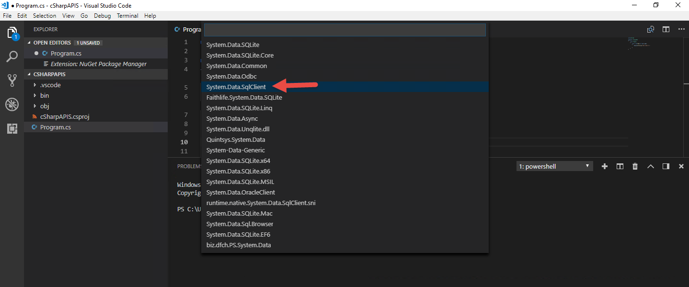Close the terminal panel
The height and width of the screenshot is (287, 689).
681,166
